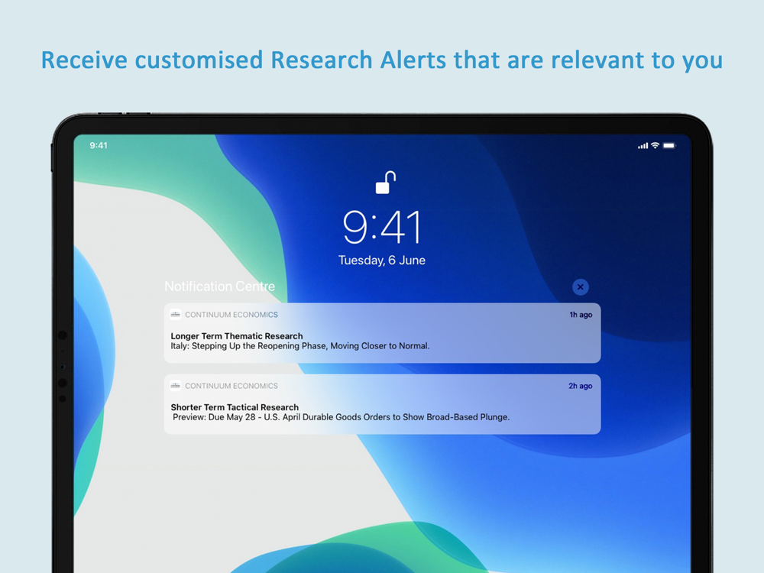Open the U.S. Durable Goods preview notification

[x=382, y=404]
